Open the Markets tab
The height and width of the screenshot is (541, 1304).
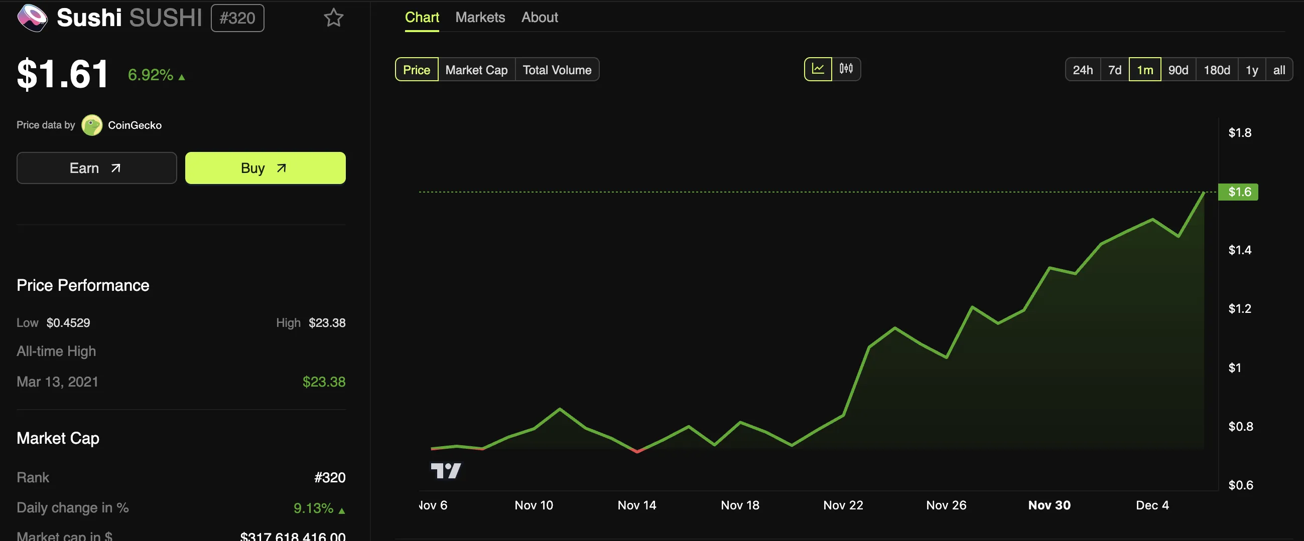coord(480,17)
